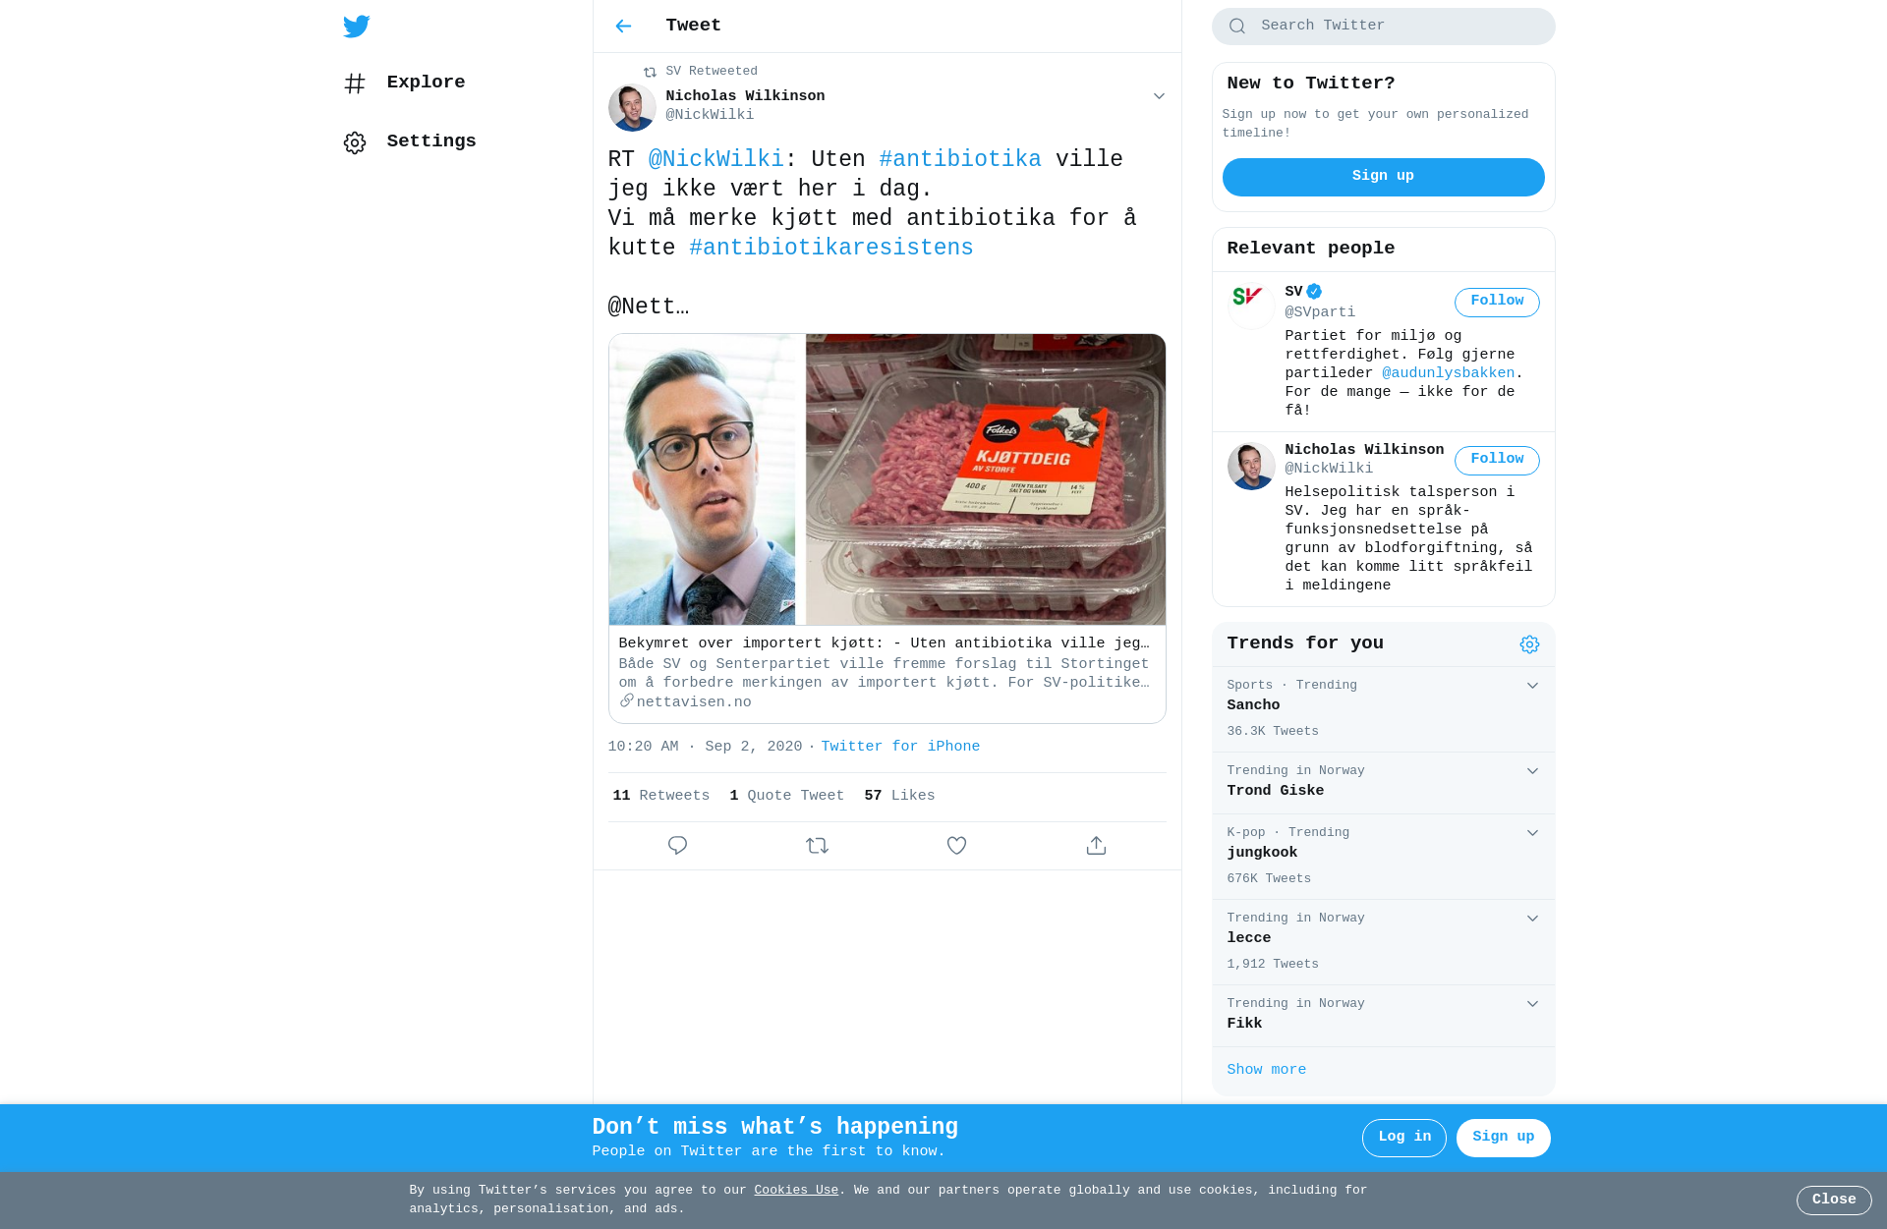The width and height of the screenshot is (1887, 1229).
Task: Expand options for Trond Giske trend
Action: point(1532,771)
